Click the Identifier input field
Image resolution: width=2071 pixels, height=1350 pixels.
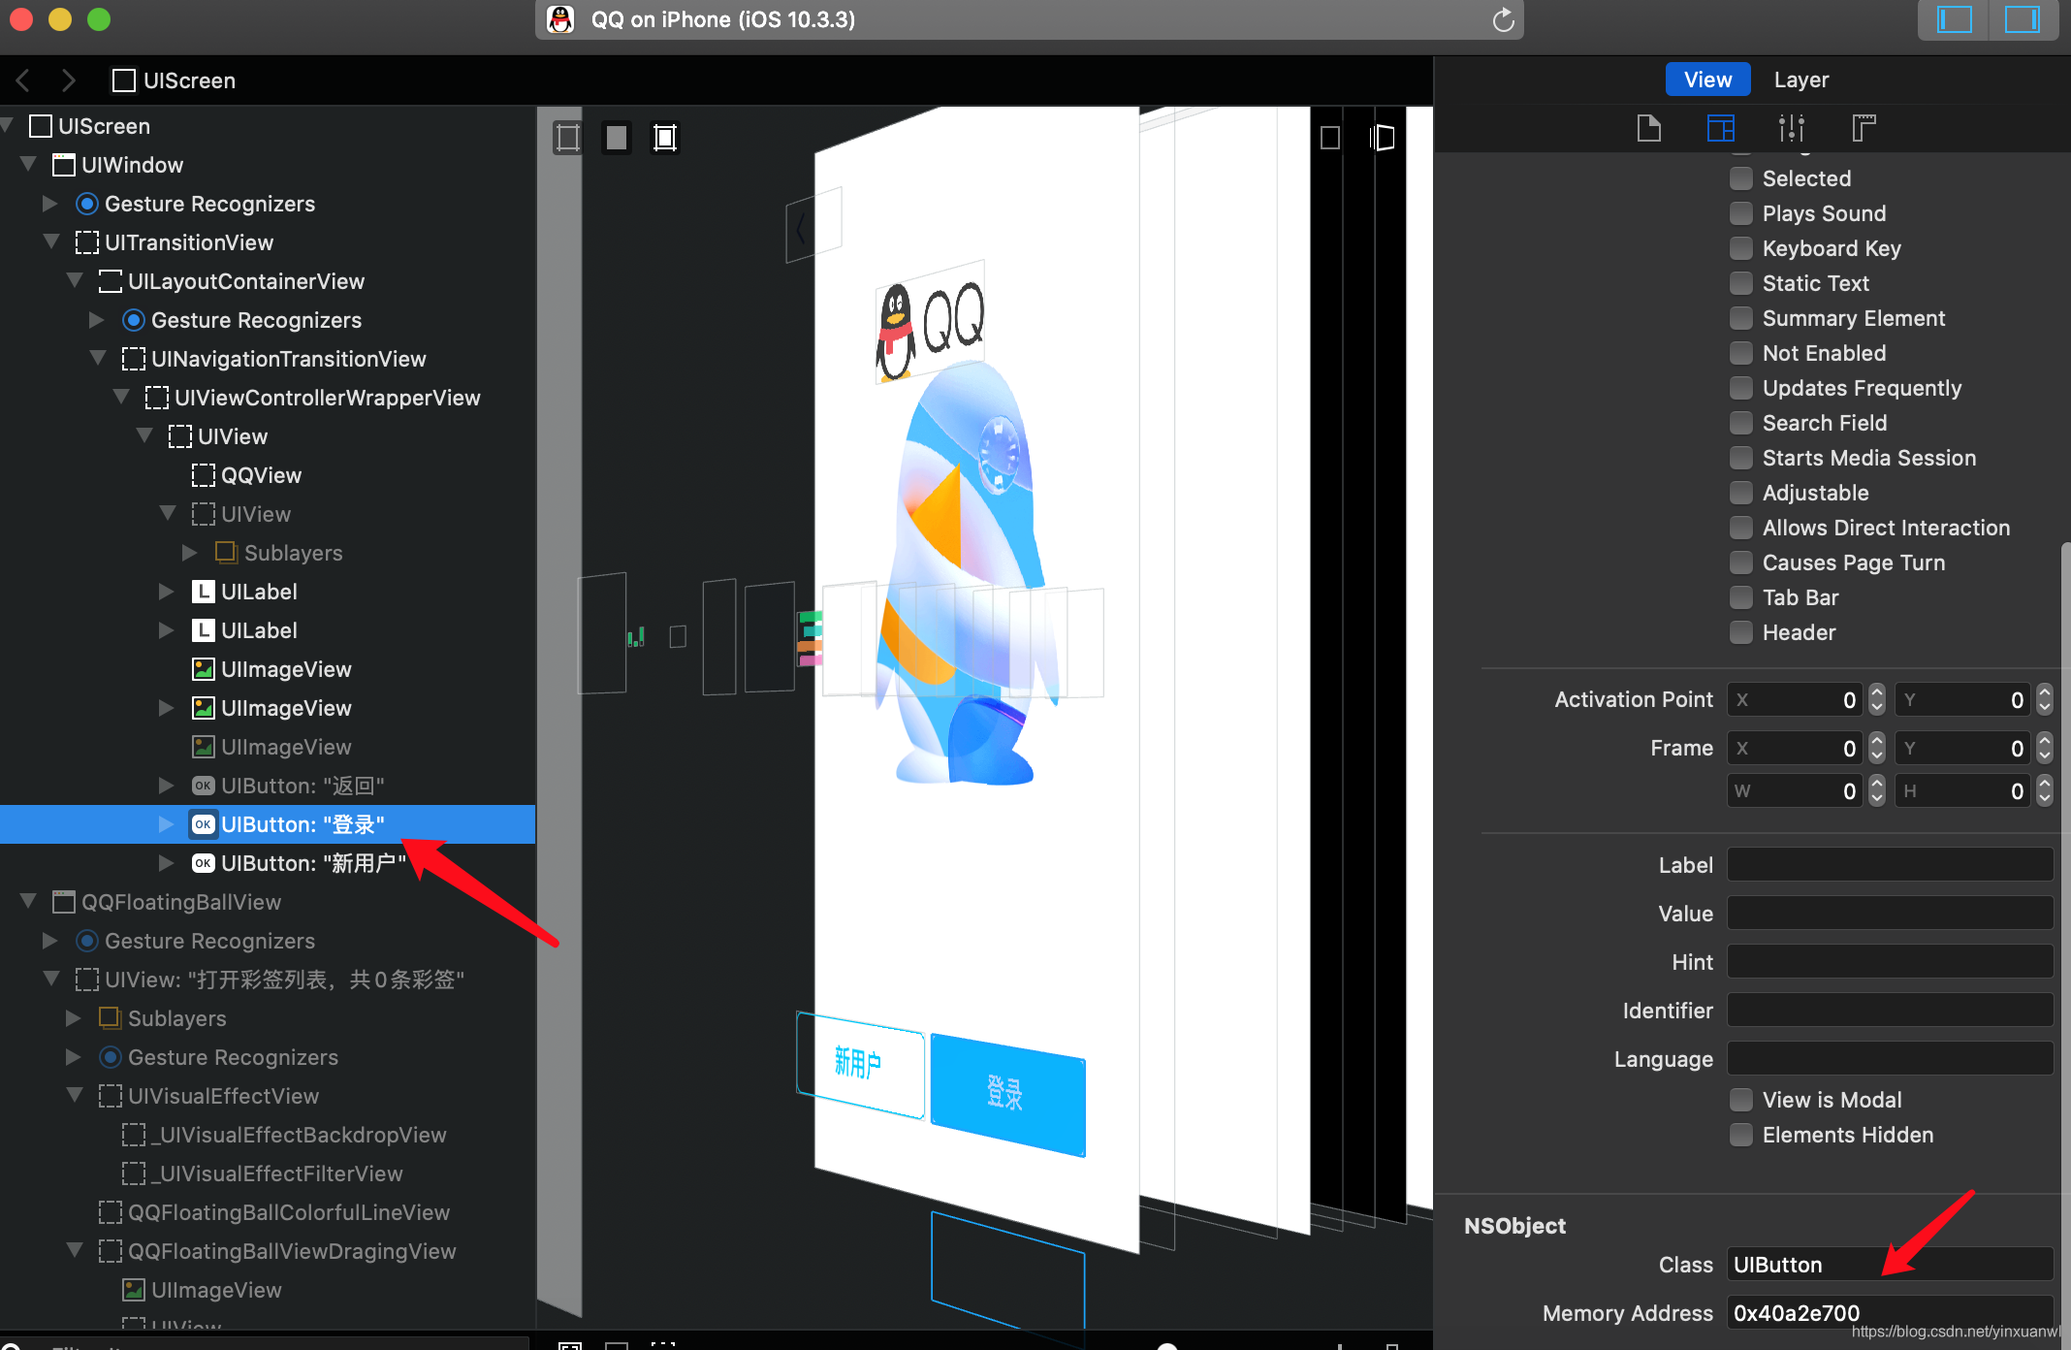[1890, 1011]
